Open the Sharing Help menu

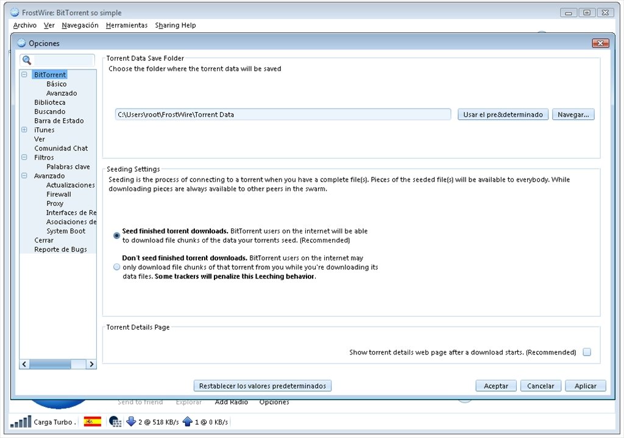click(175, 25)
